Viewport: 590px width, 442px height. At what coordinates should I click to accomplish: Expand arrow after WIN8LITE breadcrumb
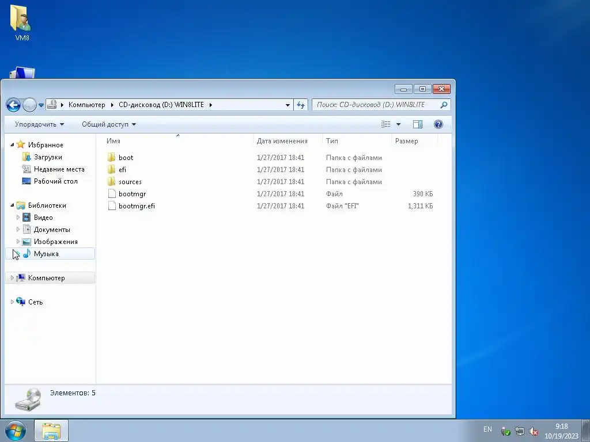point(211,105)
